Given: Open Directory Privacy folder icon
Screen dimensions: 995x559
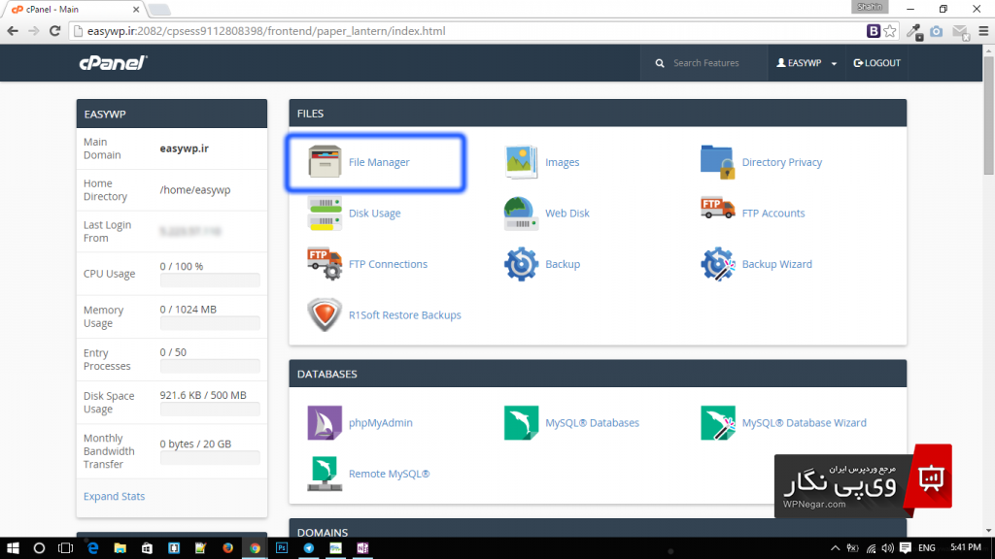Looking at the screenshot, I should (x=718, y=162).
